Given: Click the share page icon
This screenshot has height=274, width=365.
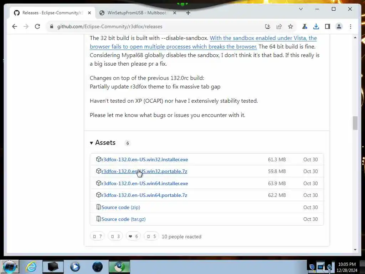Looking at the screenshot, I should pos(279,26).
